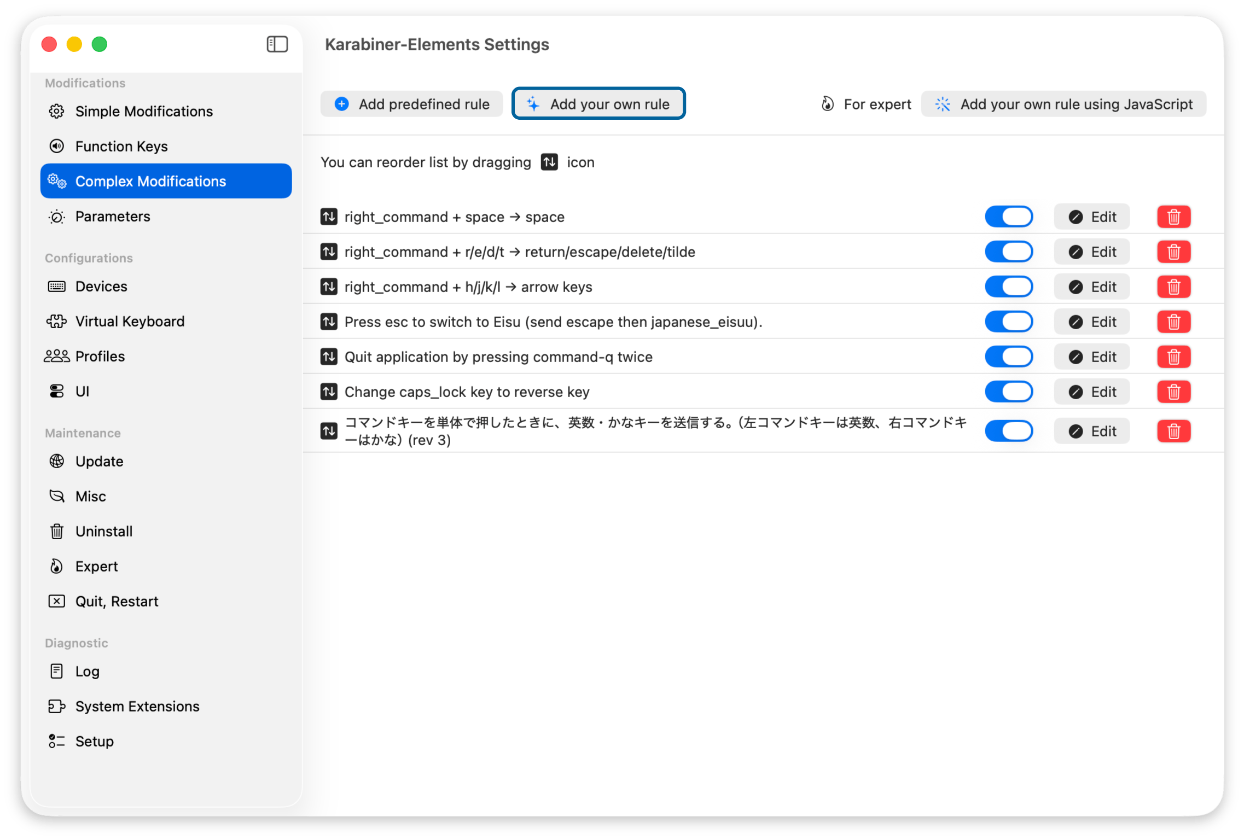Viewport: 1244px width, 840px height.
Task: Click Add predefined rule button
Action: (411, 104)
